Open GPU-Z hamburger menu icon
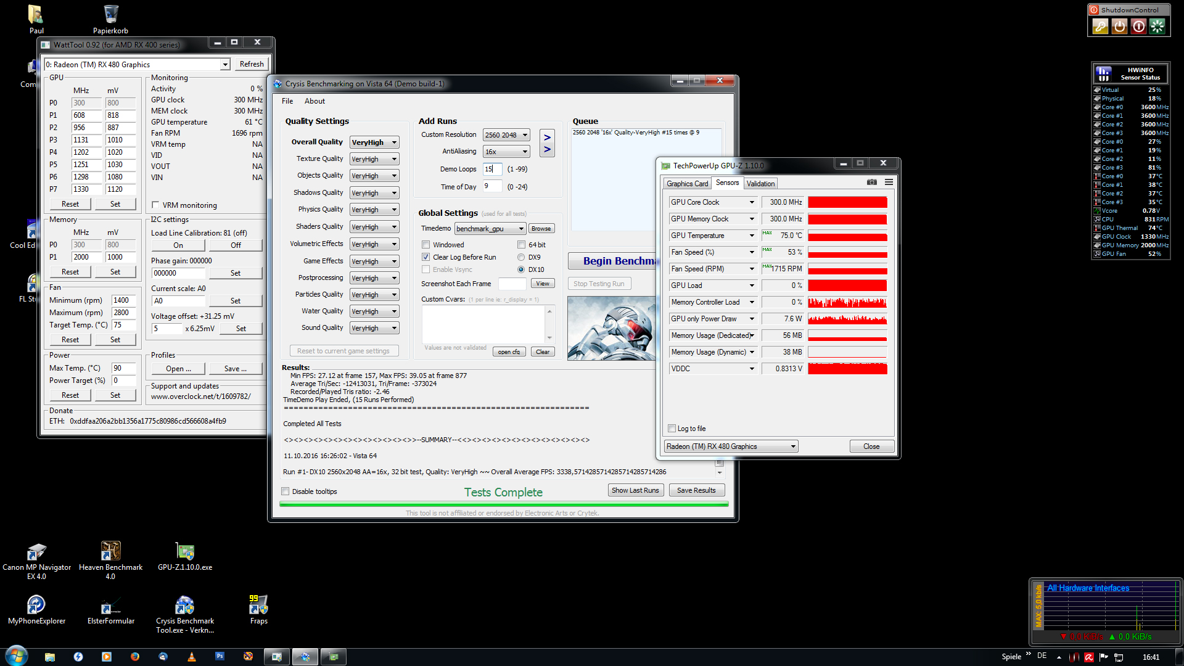Image resolution: width=1184 pixels, height=666 pixels. [889, 182]
